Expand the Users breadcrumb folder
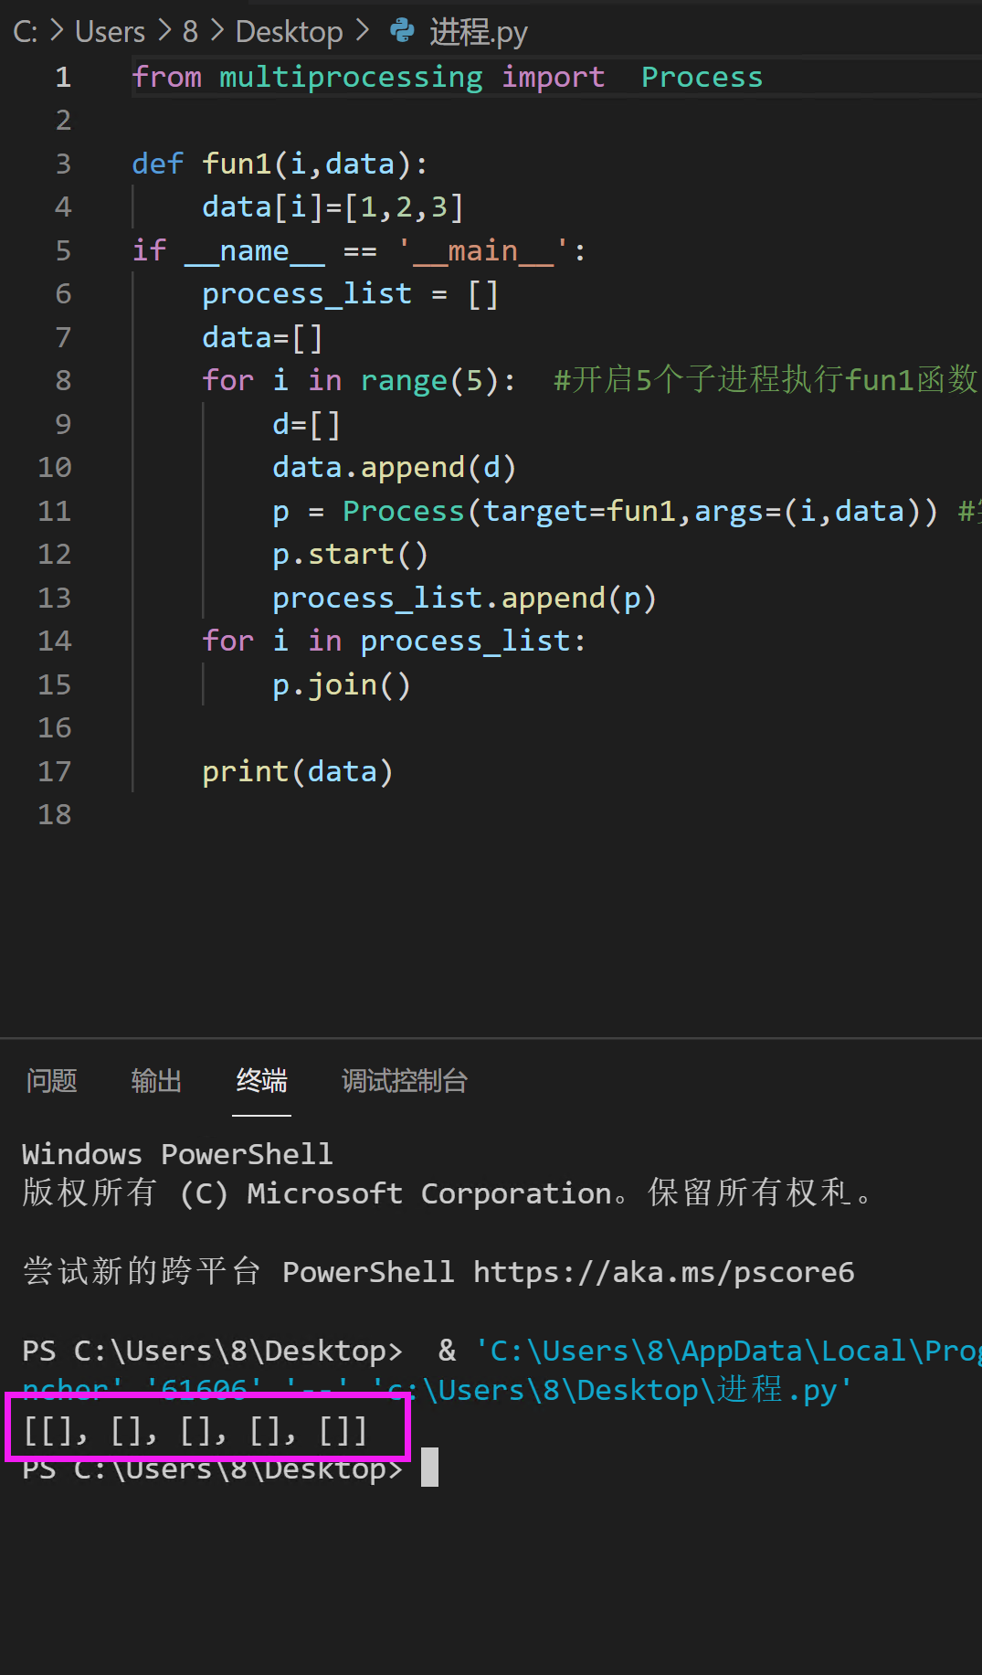Image resolution: width=982 pixels, height=1675 pixels. point(110,32)
